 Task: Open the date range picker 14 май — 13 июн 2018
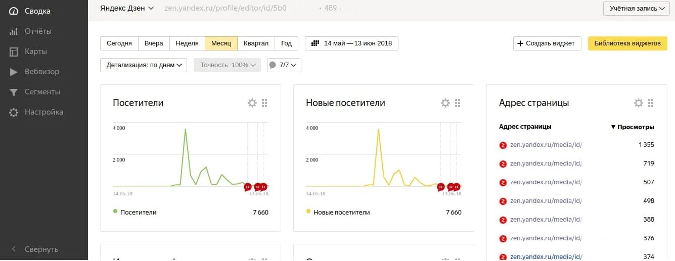[351, 43]
